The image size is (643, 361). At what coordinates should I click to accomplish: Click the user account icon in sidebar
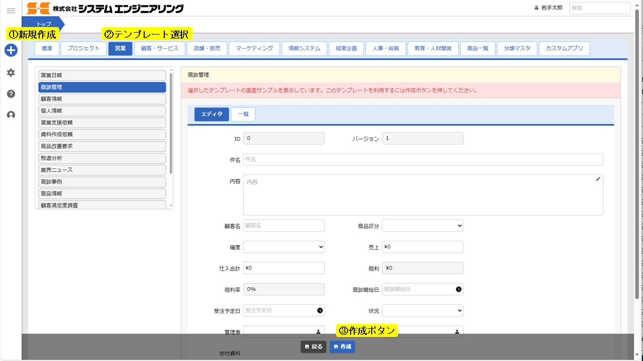pyautogui.click(x=11, y=115)
